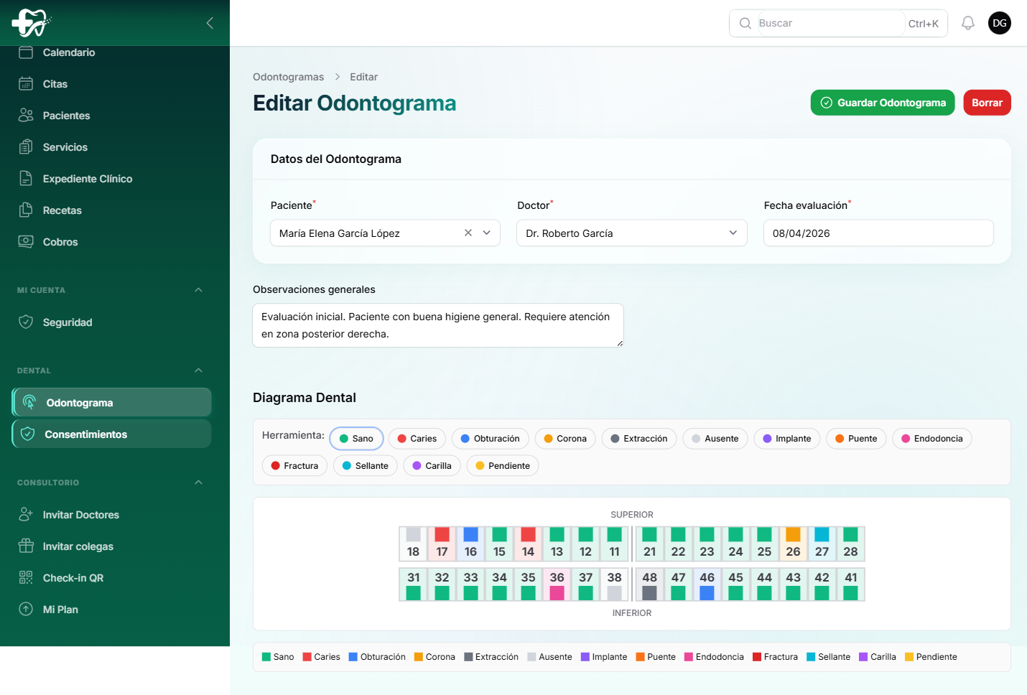Screen dimensions: 1027x695
Task: Click the Mi Plan upgrade arrow icon
Action: click(x=26, y=610)
